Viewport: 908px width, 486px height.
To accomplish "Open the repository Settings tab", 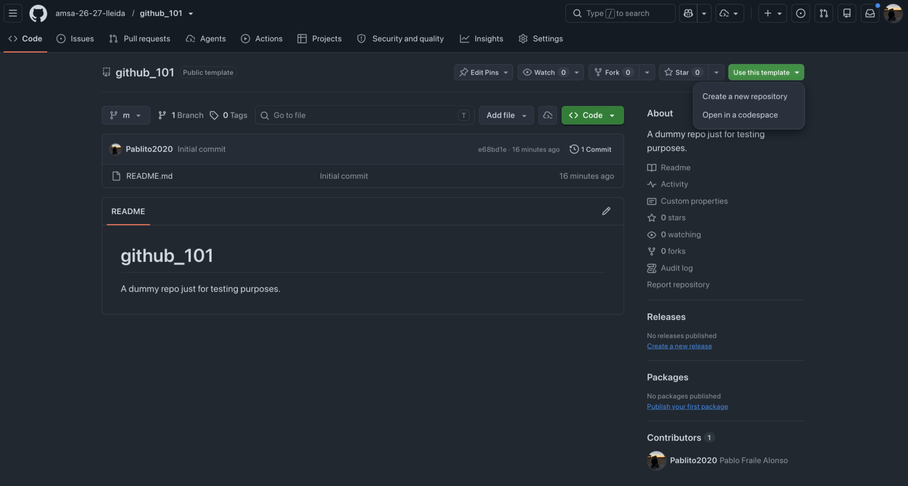I will tap(541, 38).
